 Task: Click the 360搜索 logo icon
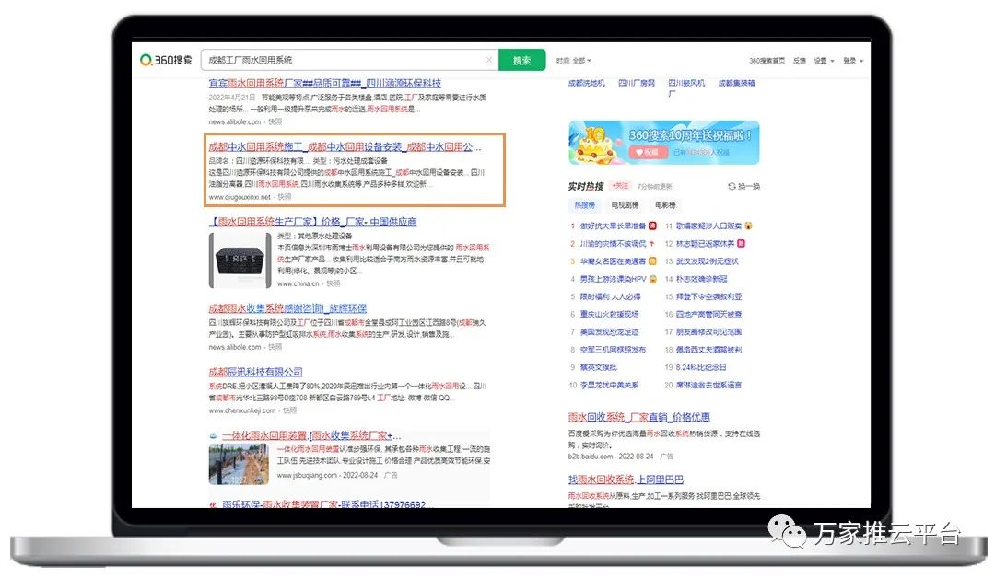coord(146,60)
